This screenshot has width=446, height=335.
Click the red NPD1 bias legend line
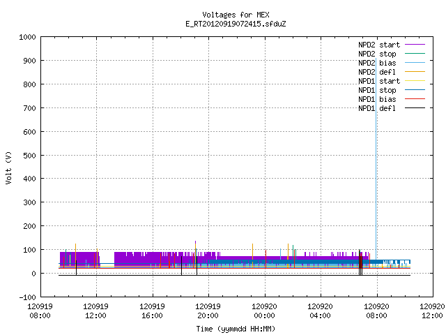[x=415, y=99]
